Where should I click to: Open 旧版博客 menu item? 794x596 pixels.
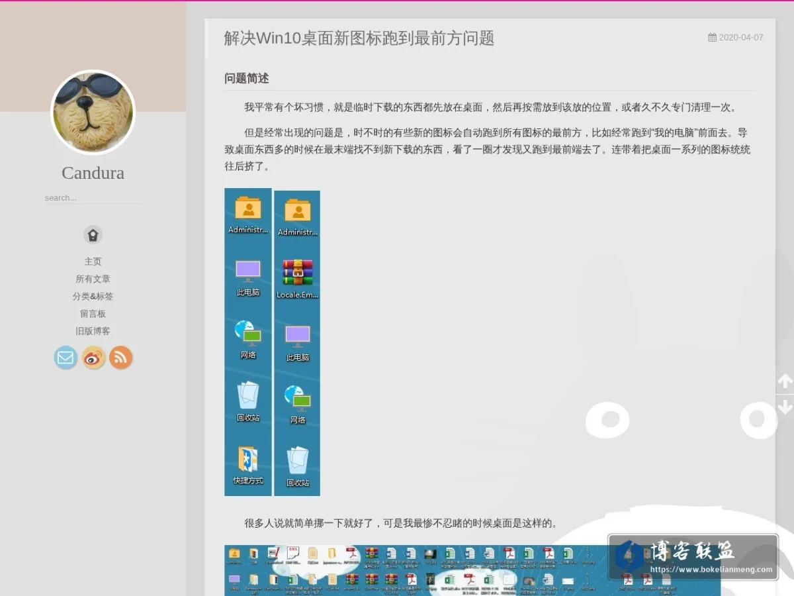(93, 330)
